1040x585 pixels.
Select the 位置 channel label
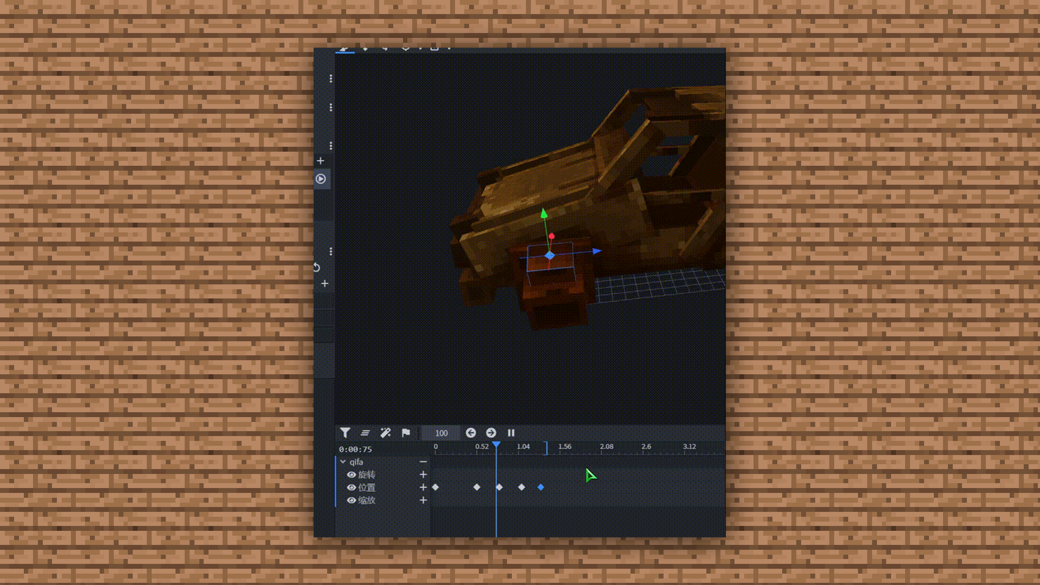[x=367, y=487]
